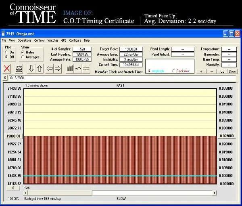Click the plus (+) button

[201, 71]
